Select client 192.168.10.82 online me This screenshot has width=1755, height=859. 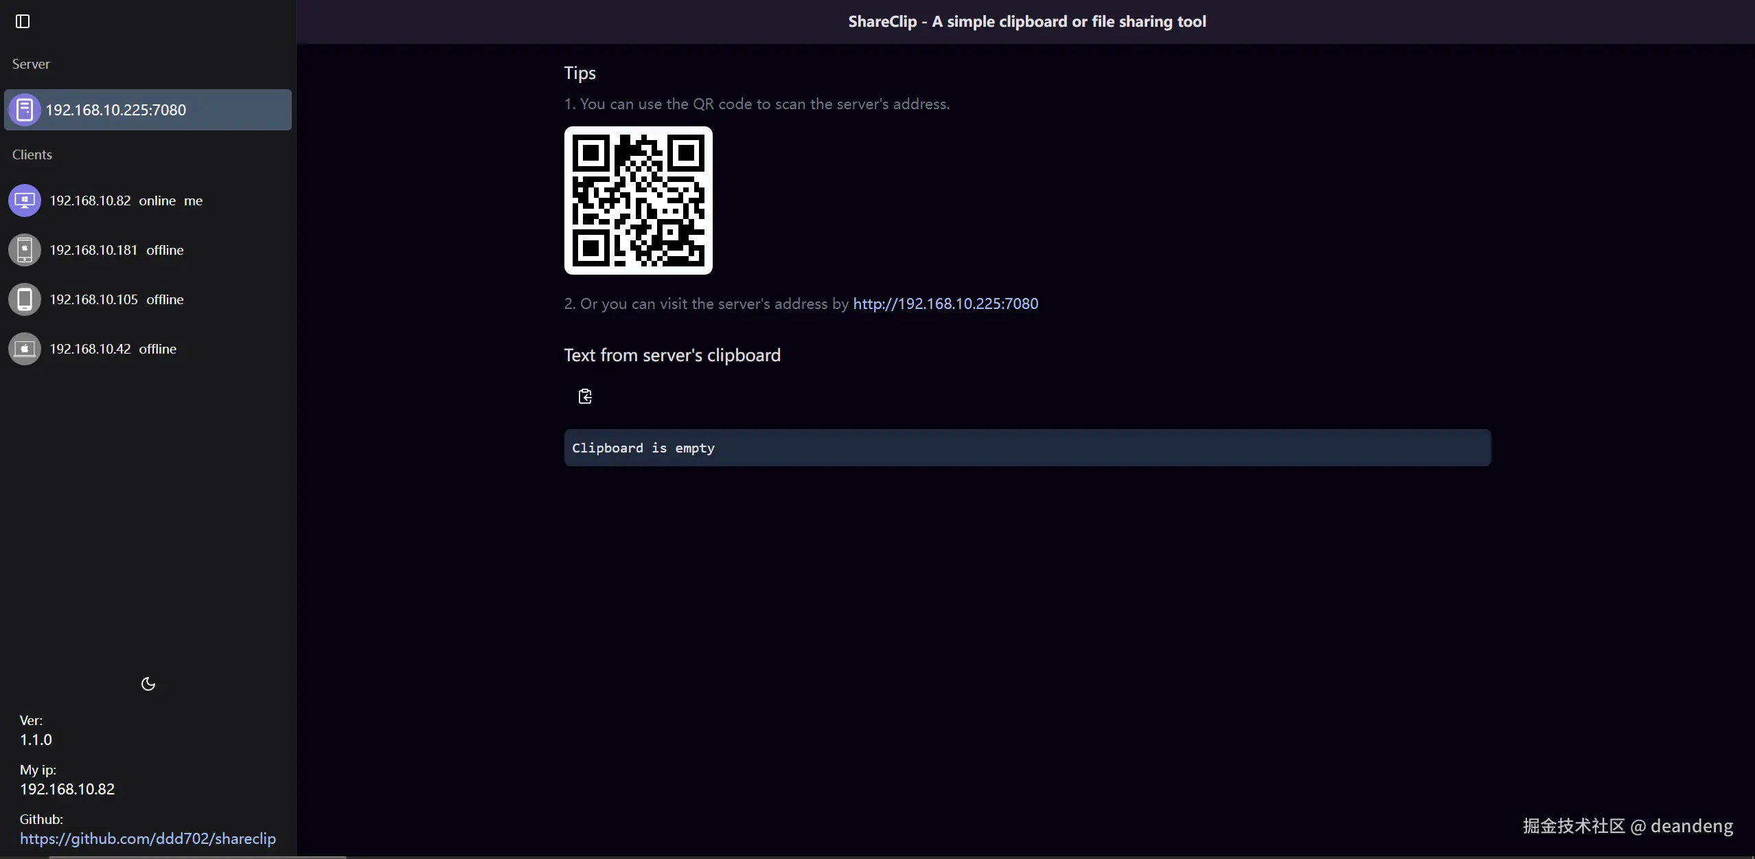tap(126, 201)
